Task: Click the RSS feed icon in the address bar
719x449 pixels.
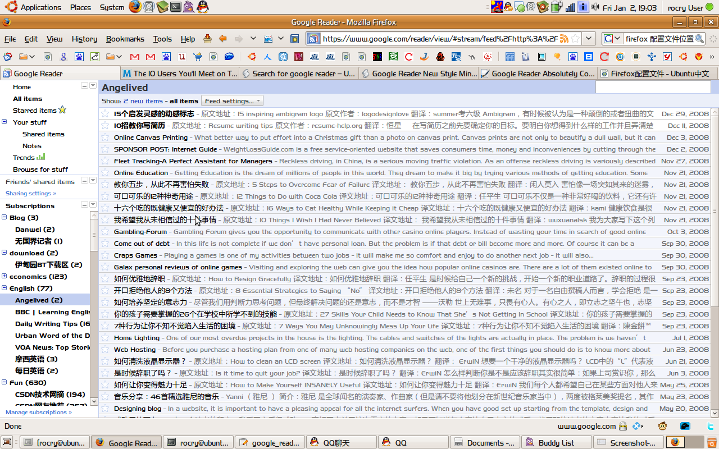Action: [x=563, y=39]
